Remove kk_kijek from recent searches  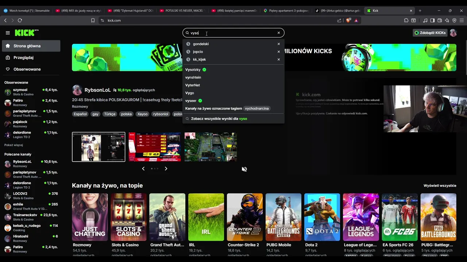click(x=279, y=59)
